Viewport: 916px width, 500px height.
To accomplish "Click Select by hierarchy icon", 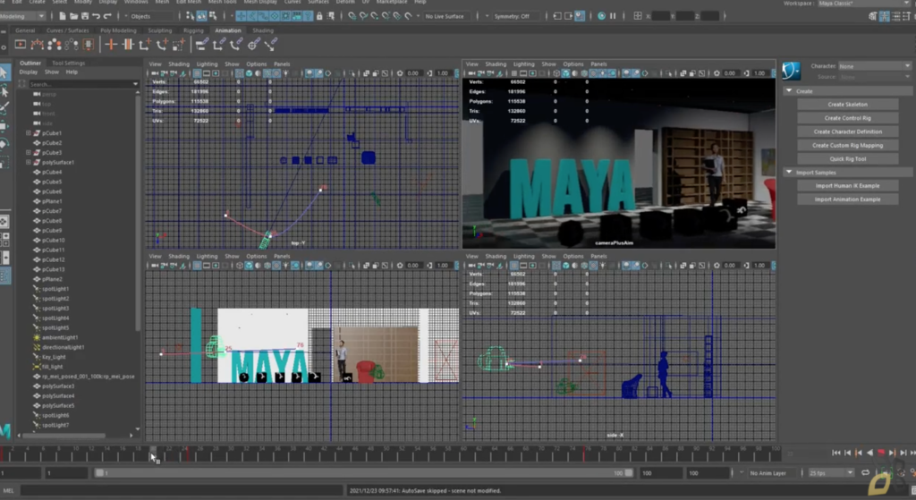I will pos(190,16).
